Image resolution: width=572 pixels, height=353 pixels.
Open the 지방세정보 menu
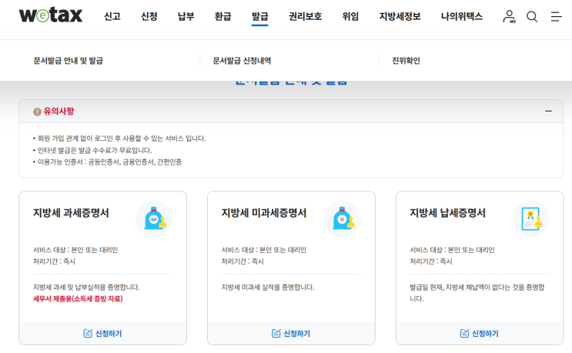point(400,16)
